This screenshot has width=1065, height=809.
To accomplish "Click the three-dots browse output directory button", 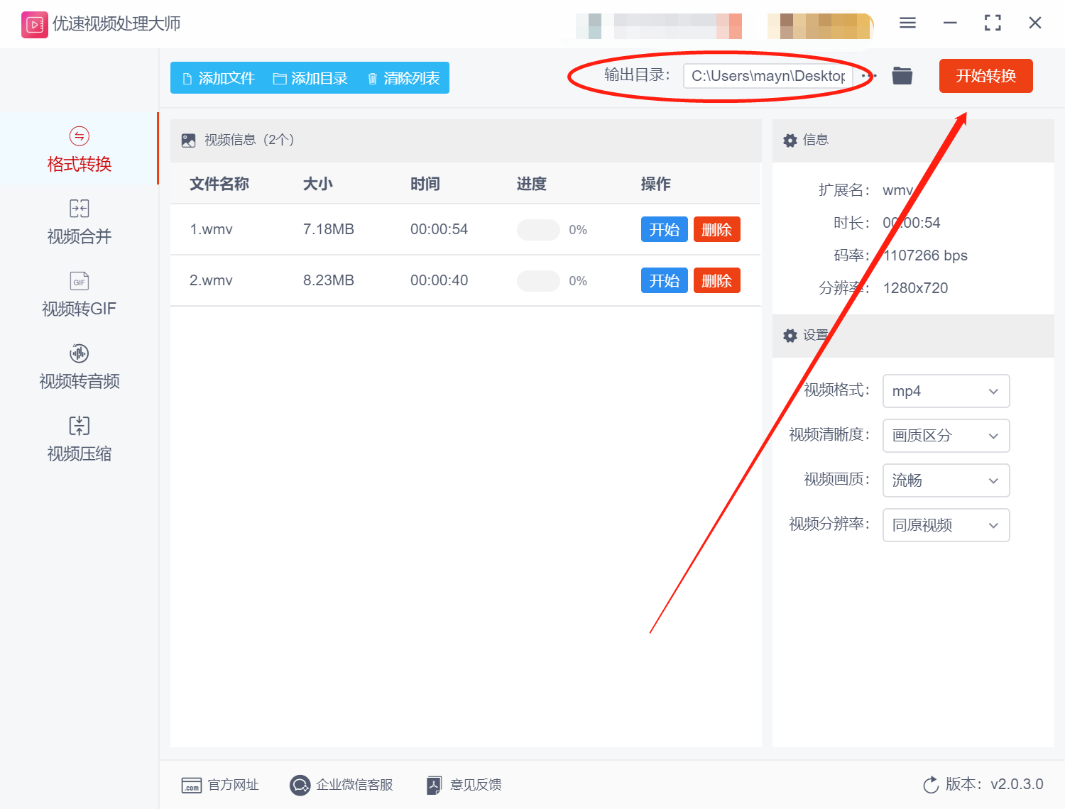I will [869, 75].
